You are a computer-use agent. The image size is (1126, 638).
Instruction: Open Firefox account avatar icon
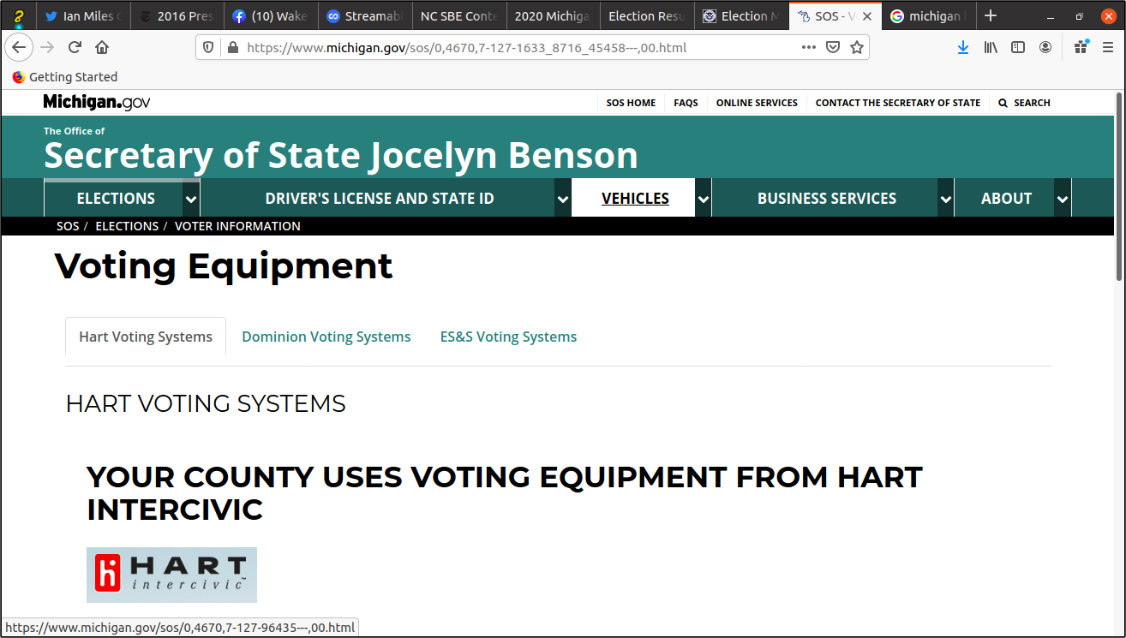pyautogui.click(x=1045, y=47)
